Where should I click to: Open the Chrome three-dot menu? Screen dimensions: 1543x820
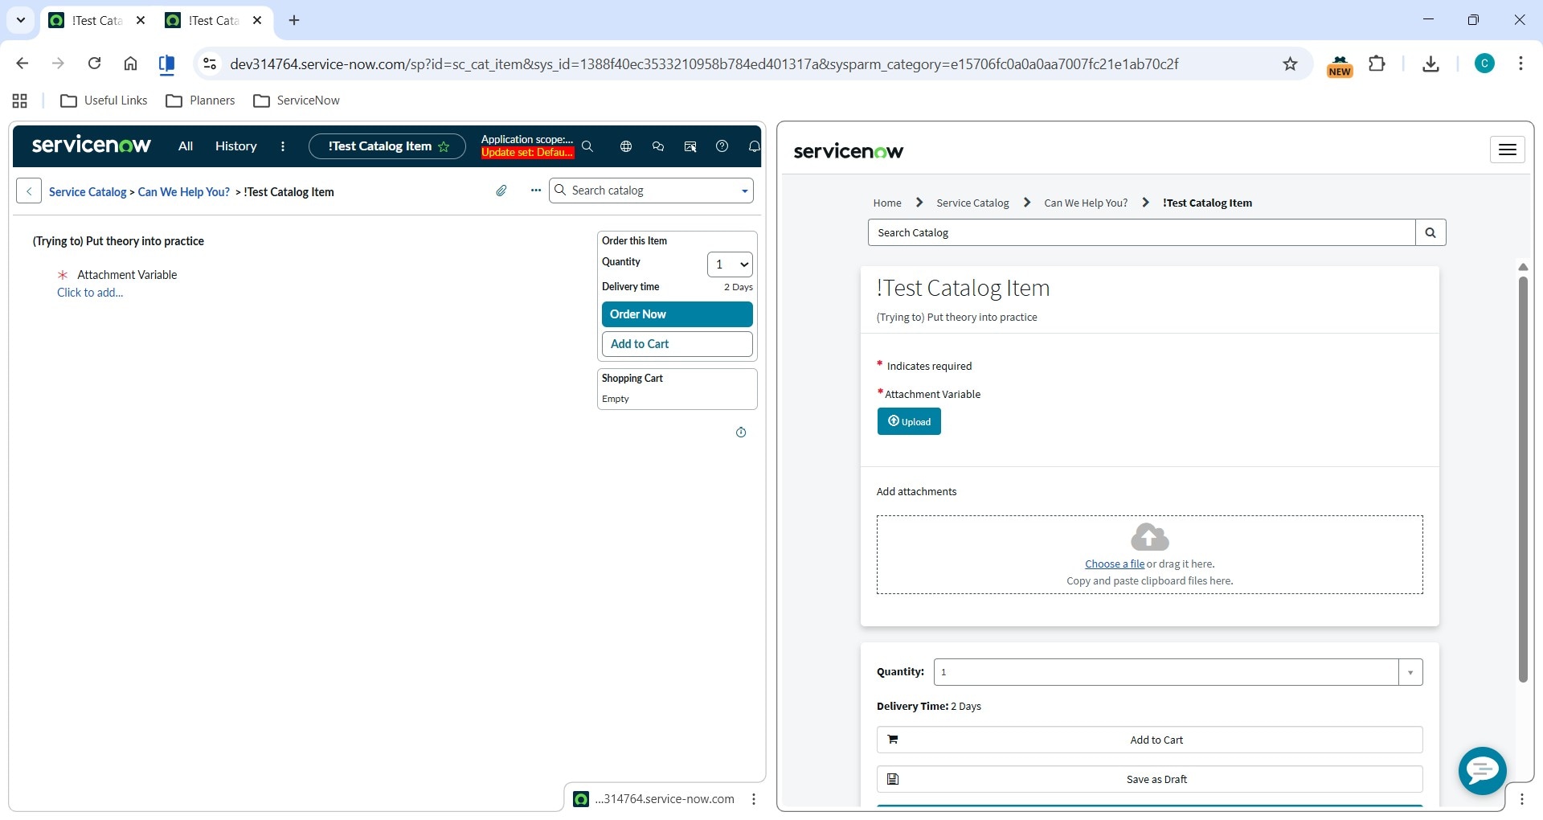coord(1520,64)
